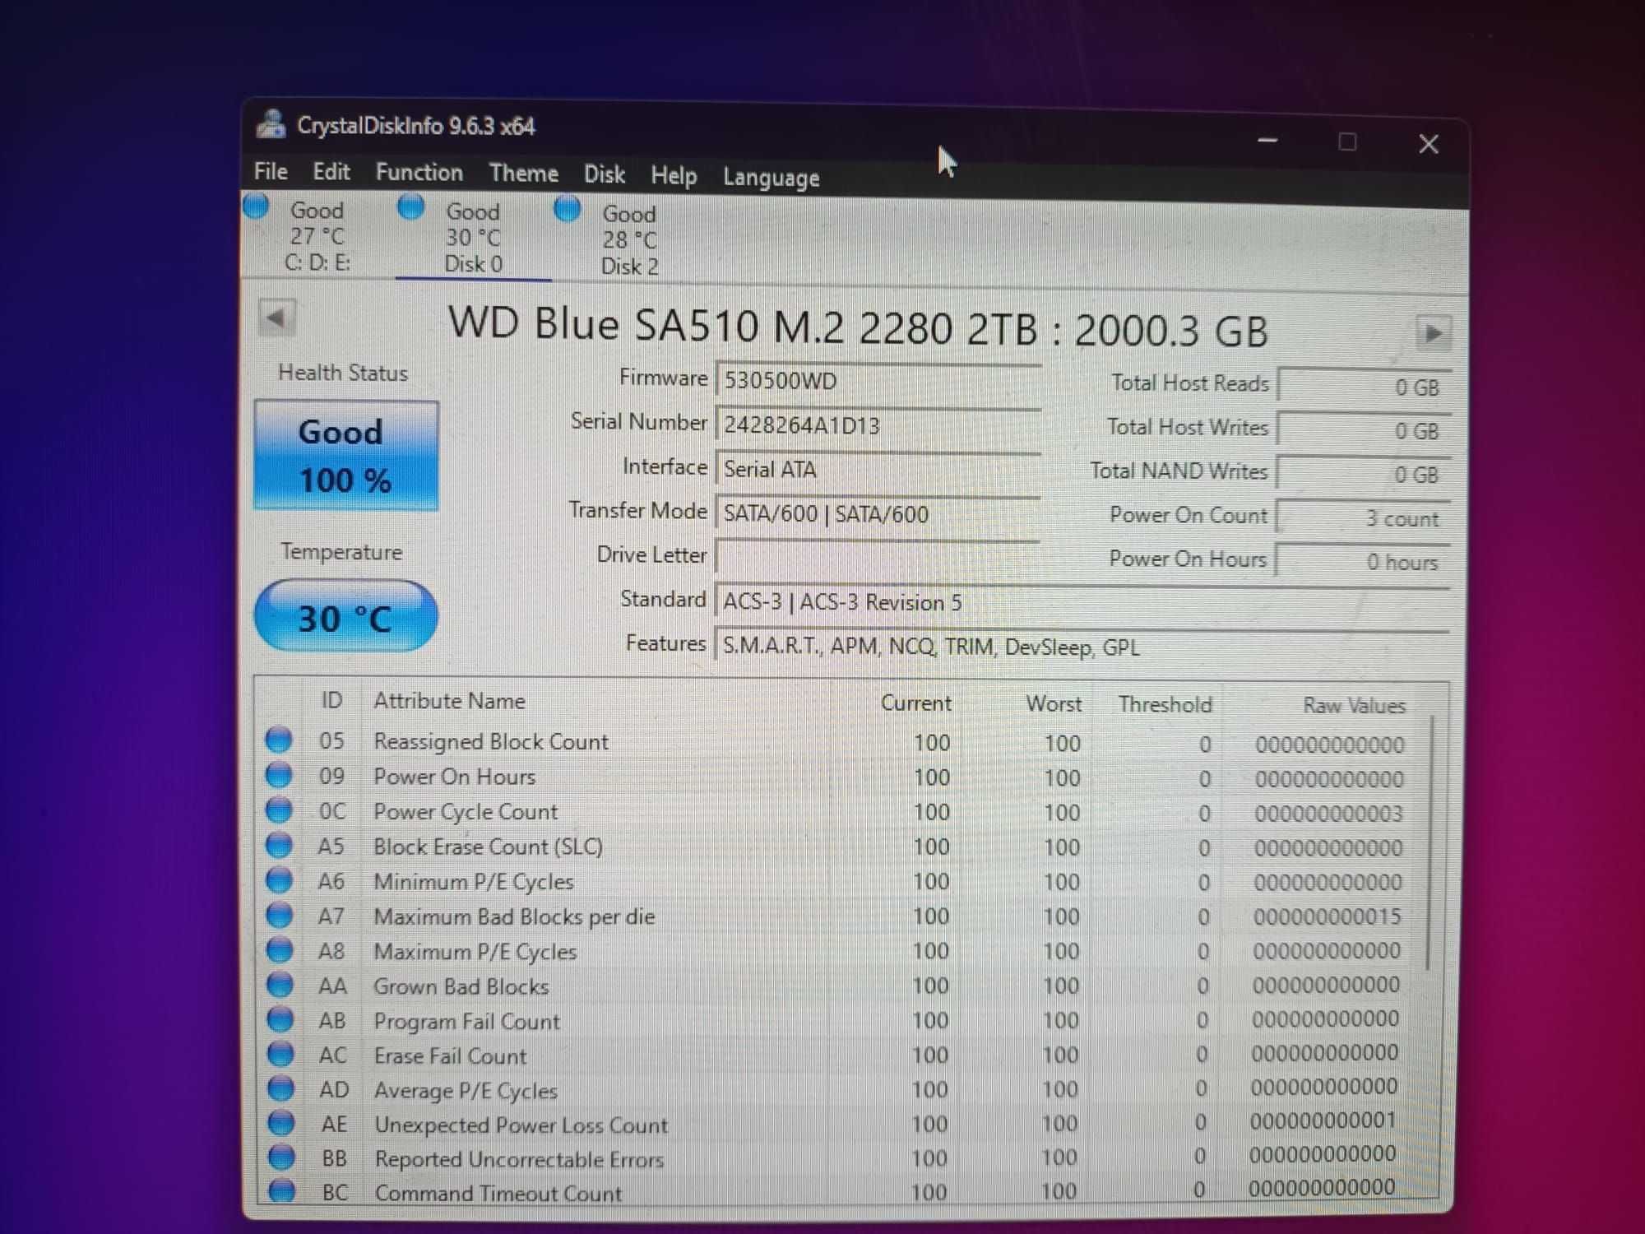Click the Serial Number field

(878, 425)
